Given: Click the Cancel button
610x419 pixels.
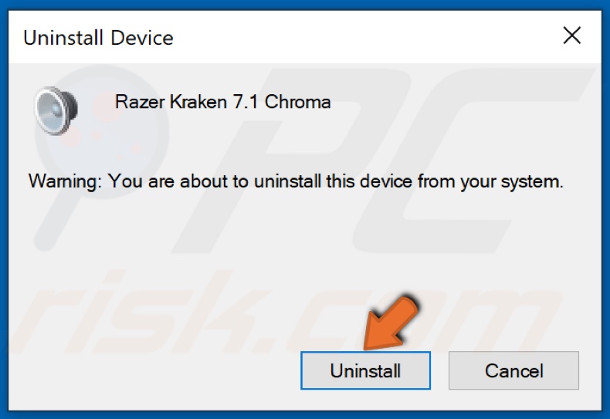Looking at the screenshot, I should 513,370.
